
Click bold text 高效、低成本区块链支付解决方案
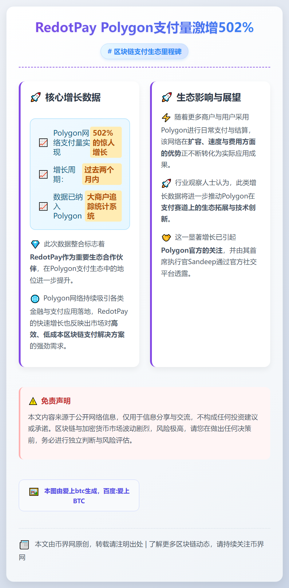click(x=77, y=329)
